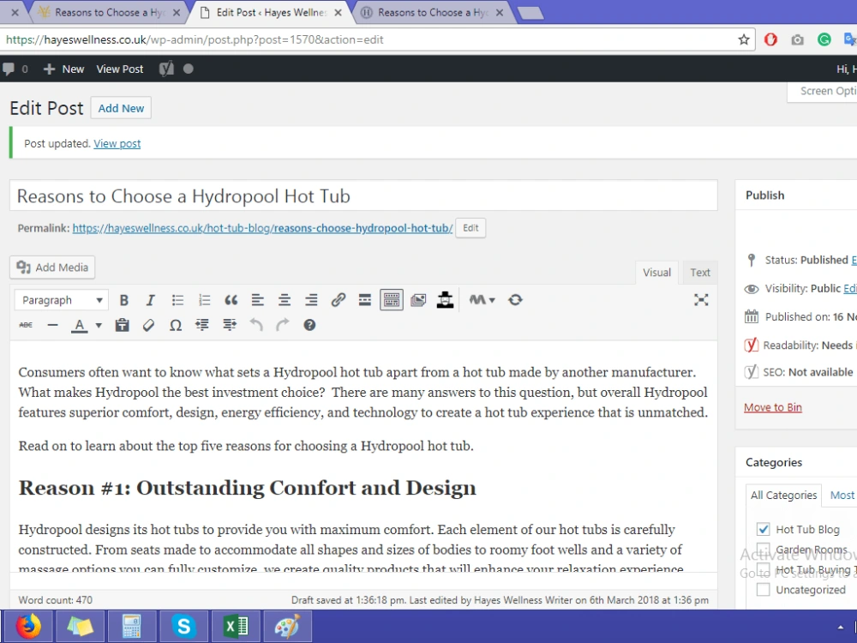Click Paste as text icon
This screenshot has width=857, height=643.
(x=122, y=325)
